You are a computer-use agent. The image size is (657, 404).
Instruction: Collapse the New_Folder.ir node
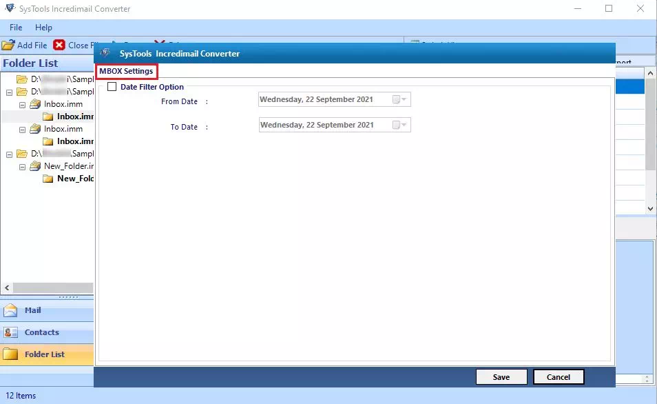click(22, 167)
